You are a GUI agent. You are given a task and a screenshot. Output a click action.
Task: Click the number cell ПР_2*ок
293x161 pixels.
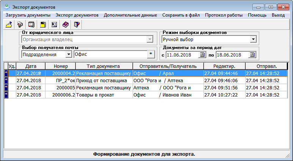(61, 81)
